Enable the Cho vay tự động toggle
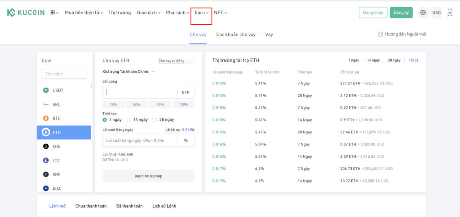The width and height of the screenshot is (460, 217). tap(190, 61)
